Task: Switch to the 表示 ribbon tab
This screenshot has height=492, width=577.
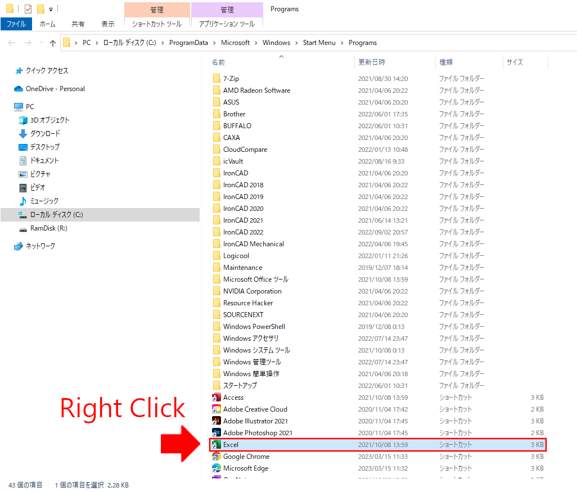Action: tap(108, 24)
